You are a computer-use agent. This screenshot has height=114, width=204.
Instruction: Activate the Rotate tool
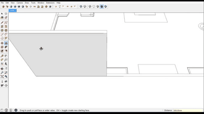pos(2,47)
